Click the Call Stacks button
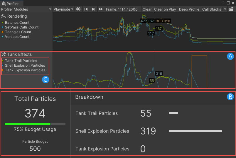This screenshot has height=158, width=236. pyautogui.click(x=211, y=9)
